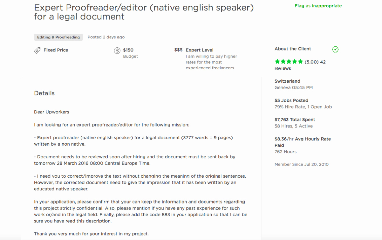The height and width of the screenshot is (240, 382).
Task: Click the Expert Level label
Action: click(x=200, y=50)
